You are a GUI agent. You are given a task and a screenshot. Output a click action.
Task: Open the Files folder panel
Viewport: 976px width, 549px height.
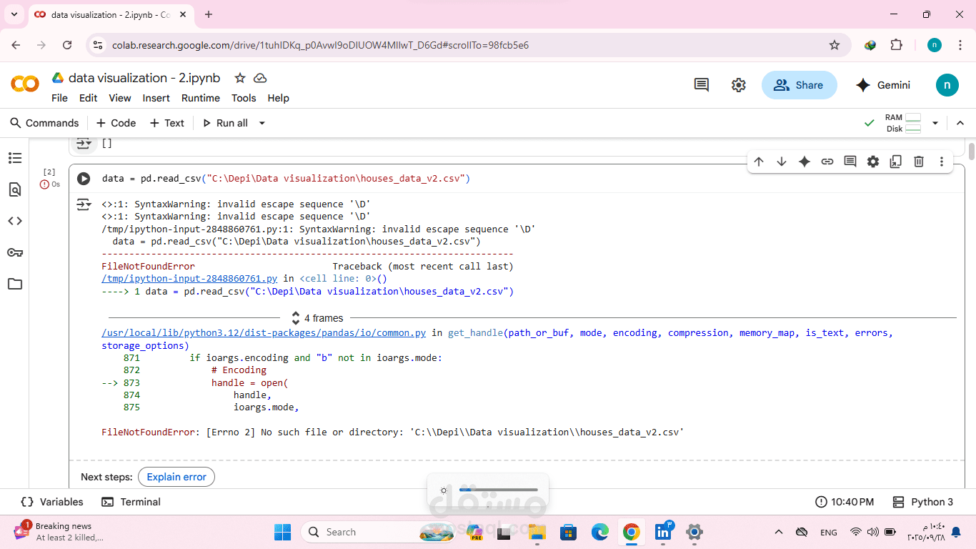[x=15, y=284]
